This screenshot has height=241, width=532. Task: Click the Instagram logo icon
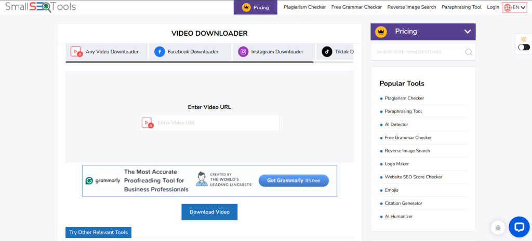tap(243, 52)
